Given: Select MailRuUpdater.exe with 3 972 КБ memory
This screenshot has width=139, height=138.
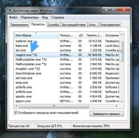Looking at the screenshot, I should click(x=67, y=59).
